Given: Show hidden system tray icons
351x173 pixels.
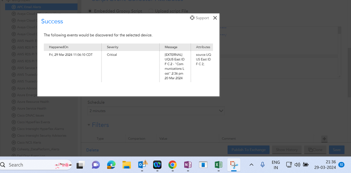Looking at the screenshot, I should 251,165.
